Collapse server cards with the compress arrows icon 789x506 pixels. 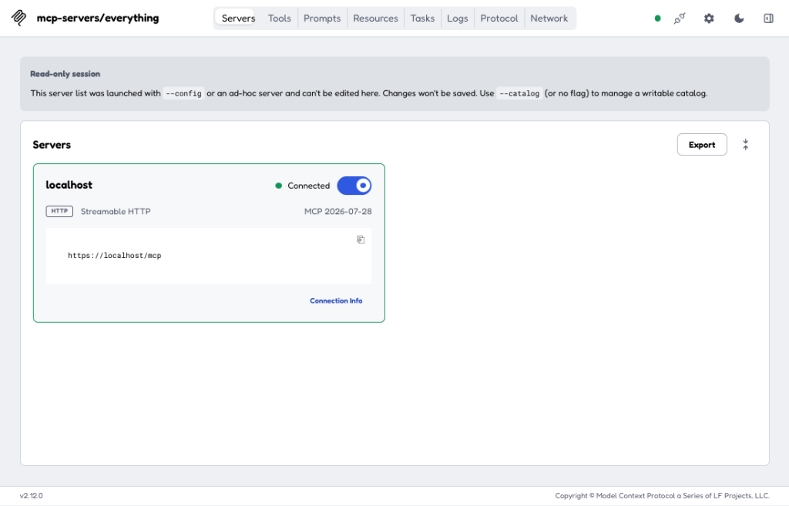(x=745, y=145)
